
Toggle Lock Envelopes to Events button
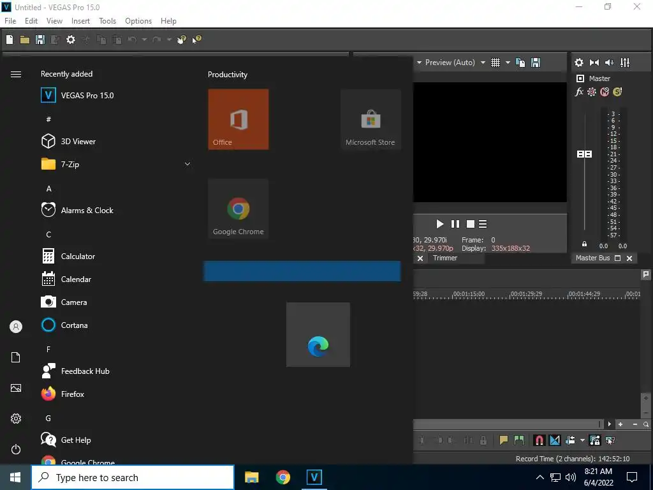[595, 440]
